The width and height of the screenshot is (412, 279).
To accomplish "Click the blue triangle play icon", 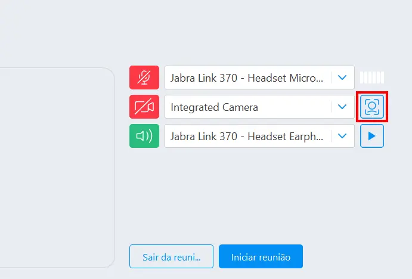I will (372, 136).
